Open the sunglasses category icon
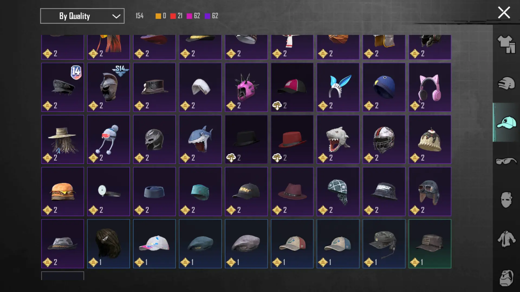 506,161
